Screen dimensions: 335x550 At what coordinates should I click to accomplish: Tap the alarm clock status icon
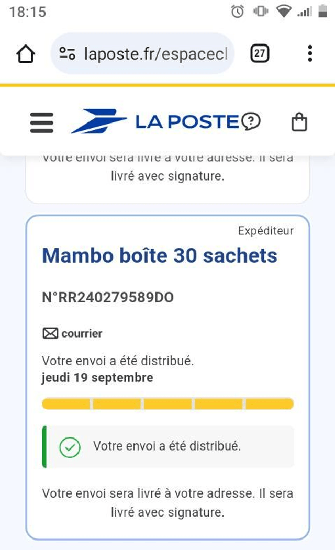238,12
